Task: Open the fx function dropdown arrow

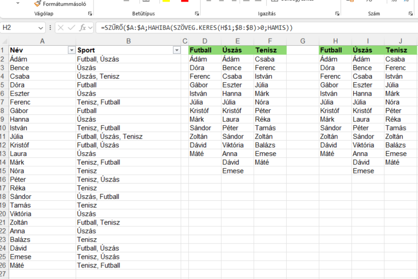Action: 90,28
